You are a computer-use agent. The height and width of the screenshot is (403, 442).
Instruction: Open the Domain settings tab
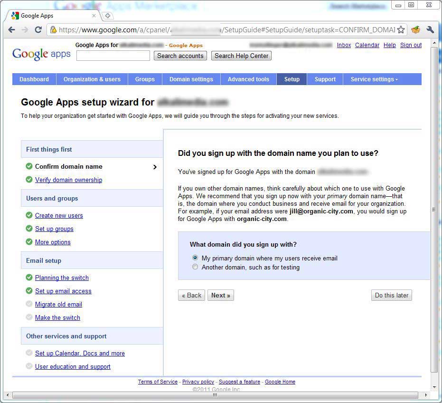tap(191, 79)
